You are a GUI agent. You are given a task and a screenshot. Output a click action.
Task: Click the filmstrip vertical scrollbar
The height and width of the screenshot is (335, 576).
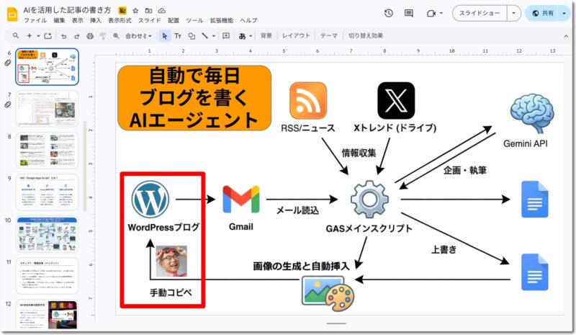point(85,166)
